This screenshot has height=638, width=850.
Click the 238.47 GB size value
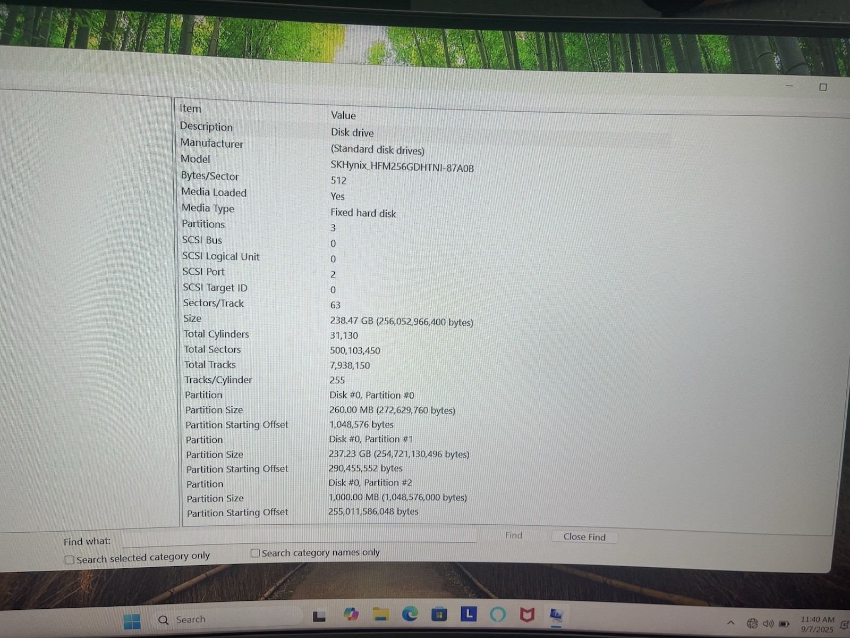pyautogui.click(x=402, y=322)
